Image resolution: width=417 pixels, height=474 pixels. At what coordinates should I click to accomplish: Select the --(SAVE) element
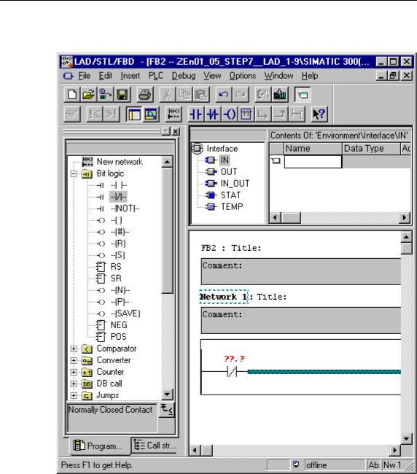(x=125, y=314)
